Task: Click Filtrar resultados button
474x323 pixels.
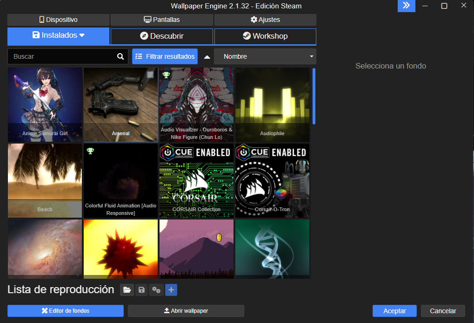Action: pos(165,56)
